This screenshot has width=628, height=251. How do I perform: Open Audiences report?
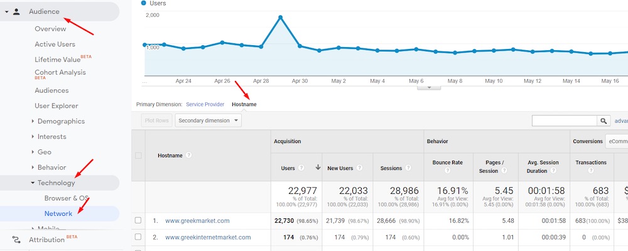click(x=51, y=90)
